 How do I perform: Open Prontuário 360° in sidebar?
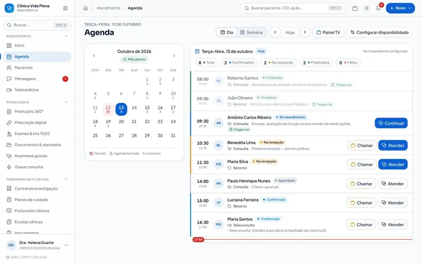pos(37,112)
